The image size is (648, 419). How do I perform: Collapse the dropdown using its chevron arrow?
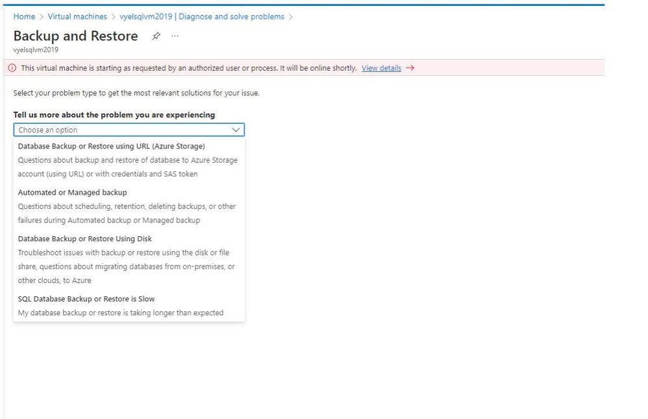(235, 130)
